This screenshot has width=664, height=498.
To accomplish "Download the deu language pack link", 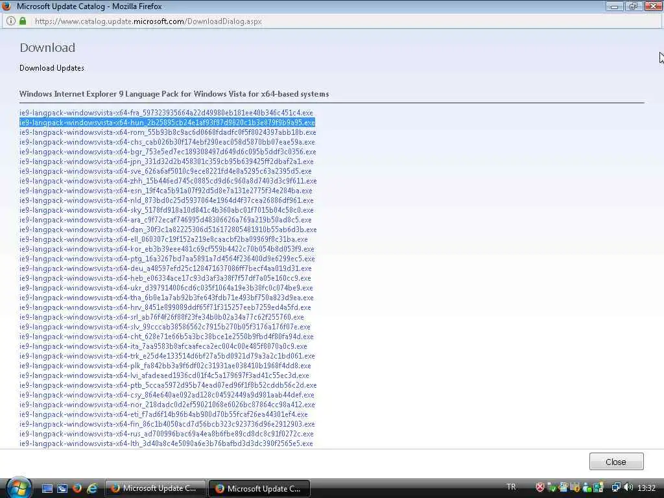I will (165, 268).
